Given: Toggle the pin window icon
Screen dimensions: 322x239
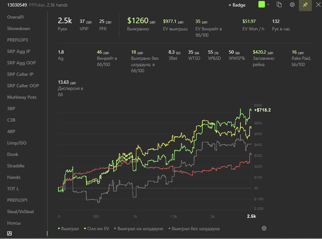Looking at the screenshot, I should pos(305,5).
